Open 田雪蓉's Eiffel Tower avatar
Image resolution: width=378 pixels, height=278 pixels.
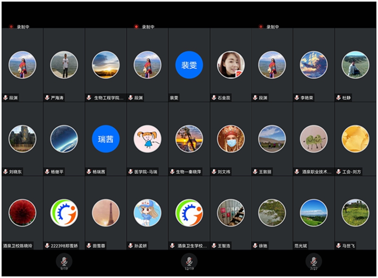[106, 212]
